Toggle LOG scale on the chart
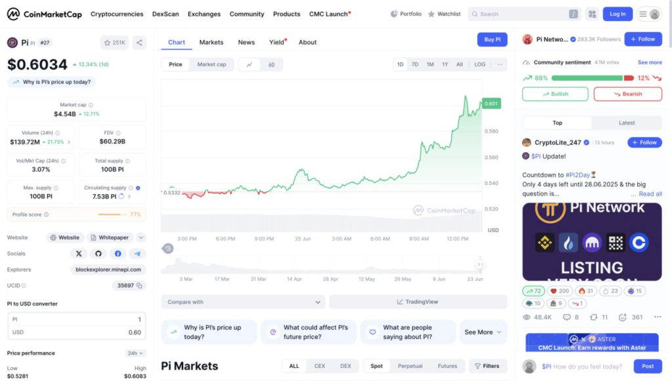Image resolution: width=672 pixels, height=381 pixels. (480, 64)
